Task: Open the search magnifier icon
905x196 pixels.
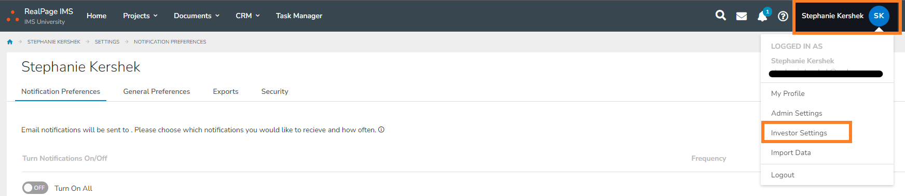Action: 721,16
